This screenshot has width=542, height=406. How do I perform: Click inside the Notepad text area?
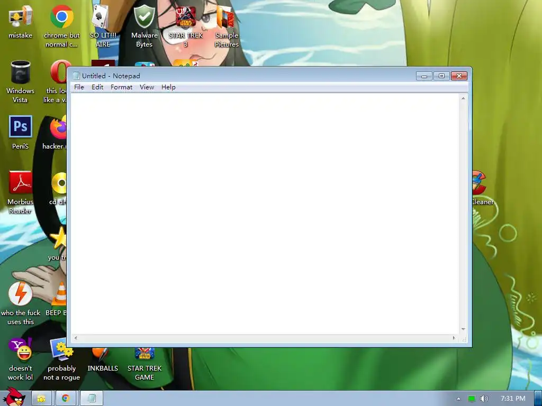click(265, 214)
